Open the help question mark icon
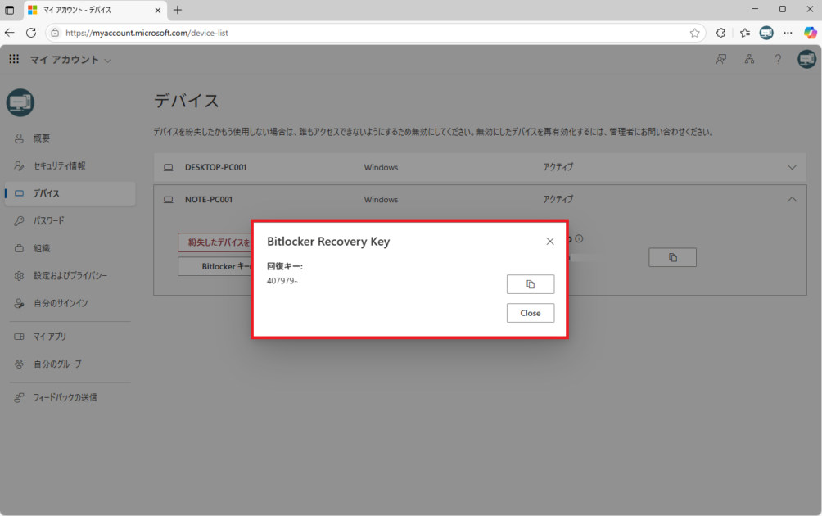 click(778, 59)
